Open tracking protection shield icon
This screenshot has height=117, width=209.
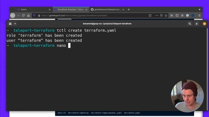(34, 16)
